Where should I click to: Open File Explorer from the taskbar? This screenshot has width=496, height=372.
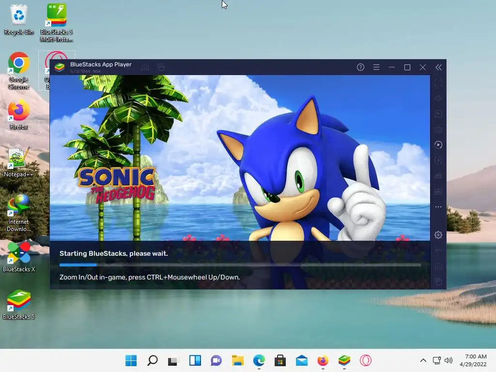click(x=237, y=360)
